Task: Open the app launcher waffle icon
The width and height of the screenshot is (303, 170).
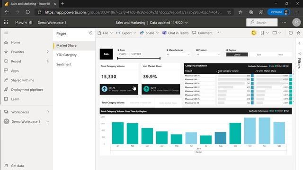Action: [6, 22]
